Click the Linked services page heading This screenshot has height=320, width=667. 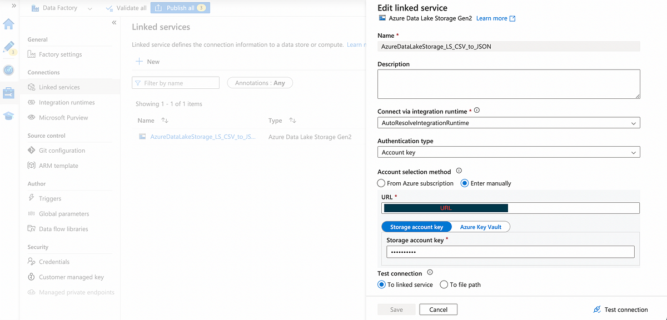click(161, 27)
